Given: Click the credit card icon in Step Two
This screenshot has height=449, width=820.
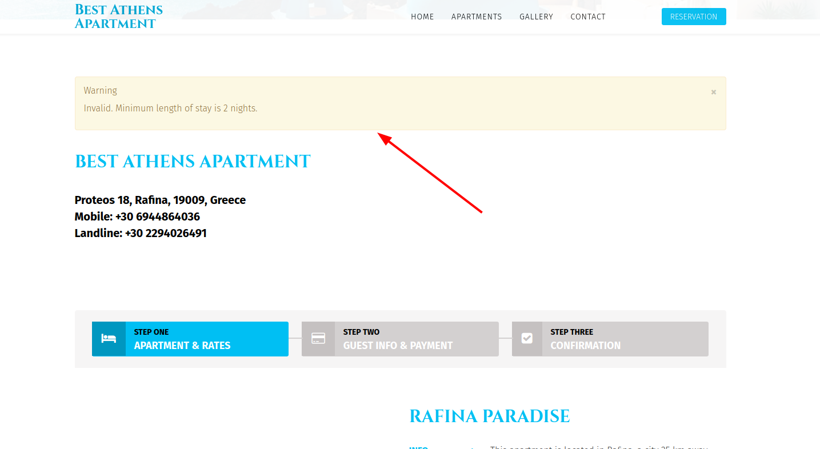Looking at the screenshot, I should 318,339.
